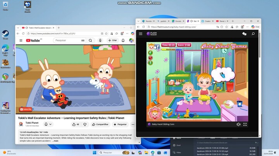Mute the Baby Hazel game sound
This screenshot has height=156, width=279.
pyautogui.click(x=238, y=124)
